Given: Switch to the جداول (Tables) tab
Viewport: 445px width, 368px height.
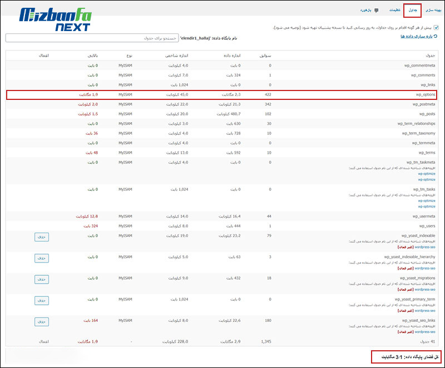Looking at the screenshot, I should point(413,10).
